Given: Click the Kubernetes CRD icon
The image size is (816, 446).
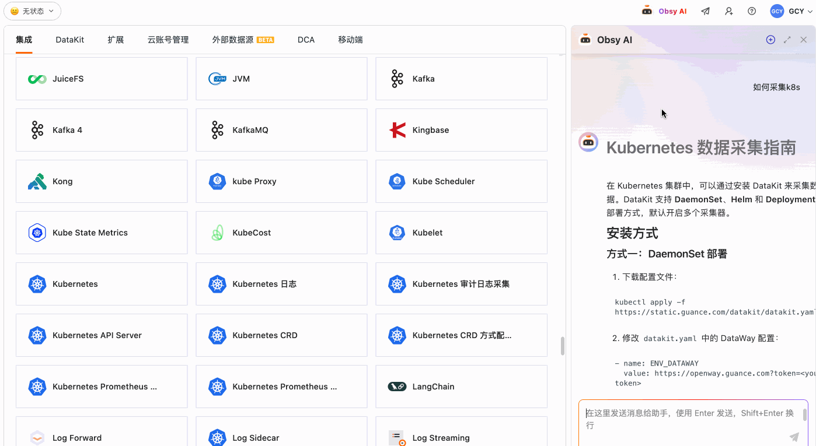Looking at the screenshot, I should click(217, 335).
